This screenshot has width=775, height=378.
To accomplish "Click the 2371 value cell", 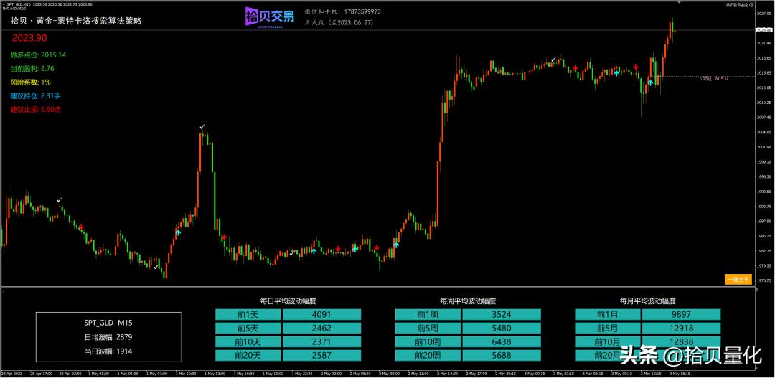I will pyautogui.click(x=321, y=342).
